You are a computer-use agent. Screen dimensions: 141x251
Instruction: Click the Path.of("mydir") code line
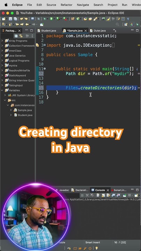100,74
